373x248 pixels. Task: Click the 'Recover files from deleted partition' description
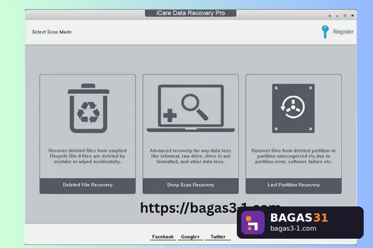293,156
